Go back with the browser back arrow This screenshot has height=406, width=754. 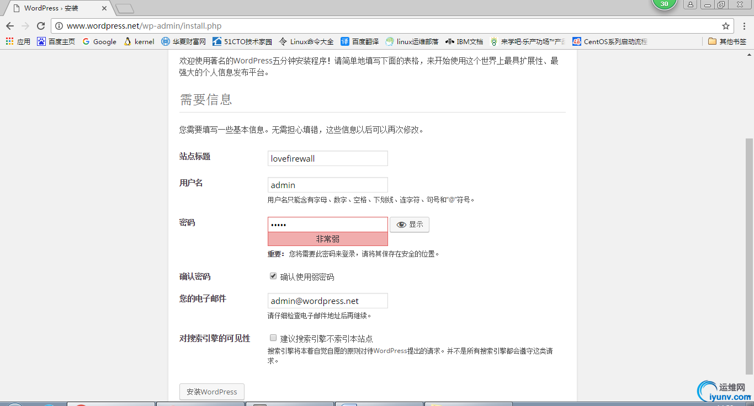click(x=10, y=26)
